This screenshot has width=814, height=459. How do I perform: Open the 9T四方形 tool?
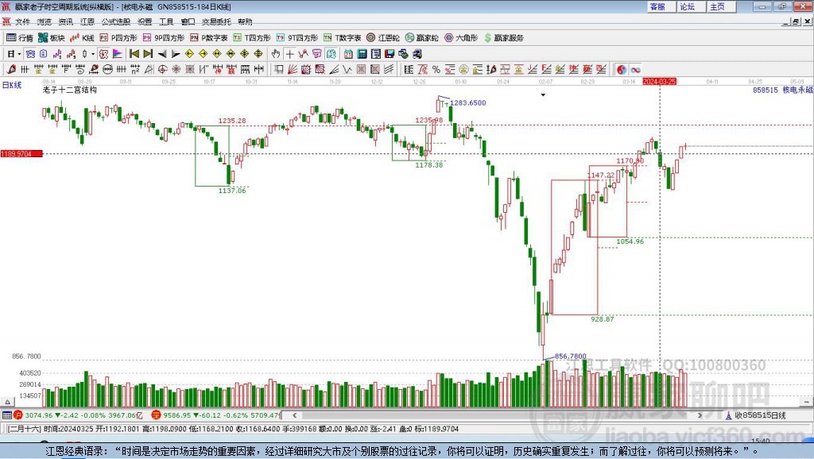[x=297, y=38]
